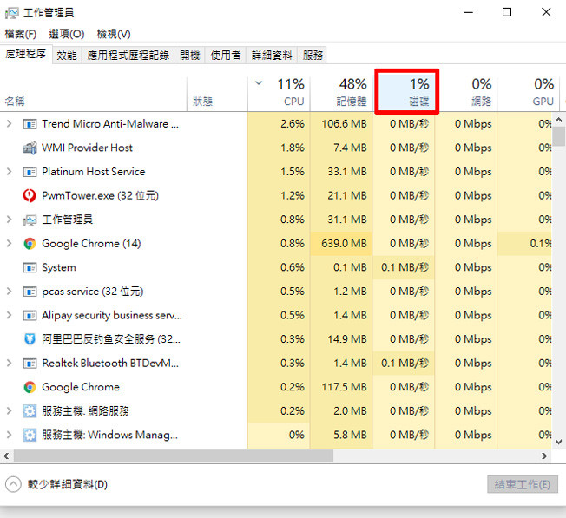Click the single Google Chrome process icon
Screen dimensions: 566x518
point(30,388)
